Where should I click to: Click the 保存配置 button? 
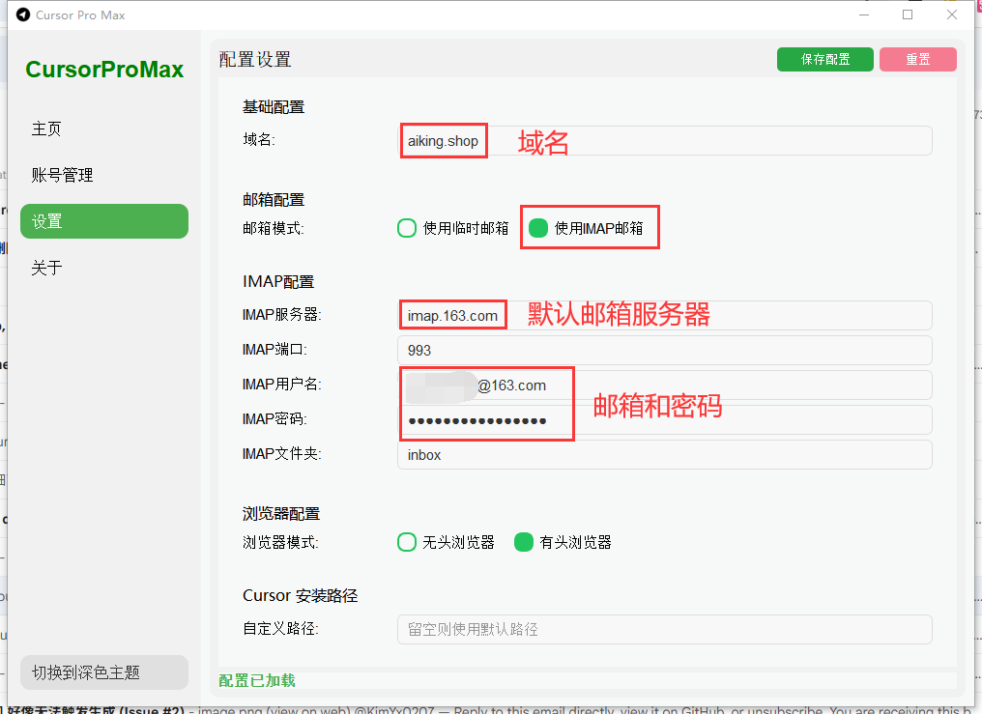pyautogui.click(x=824, y=60)
